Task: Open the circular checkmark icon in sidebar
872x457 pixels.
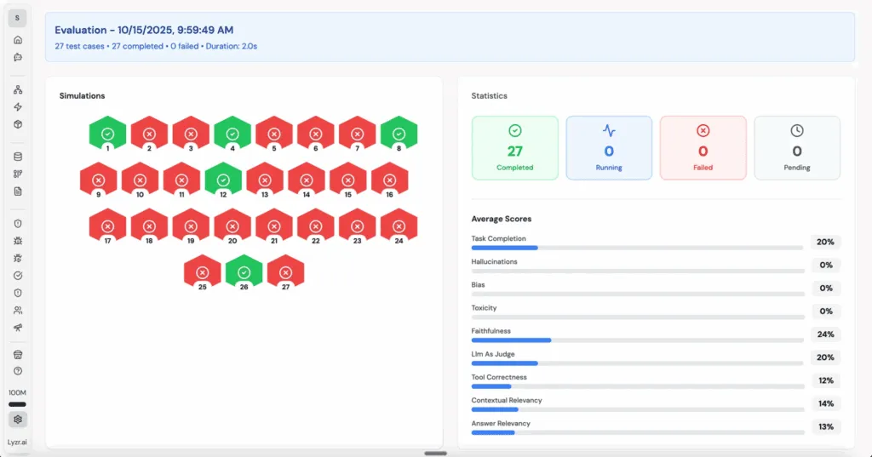Action: (x=18, y=276)
